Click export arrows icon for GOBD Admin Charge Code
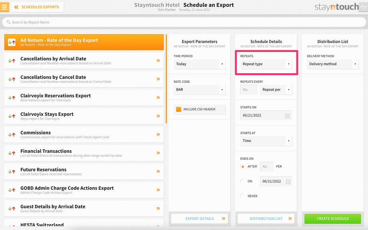This screenshot has height=230, width=368. pyautogui.click(x=12, y=190)
